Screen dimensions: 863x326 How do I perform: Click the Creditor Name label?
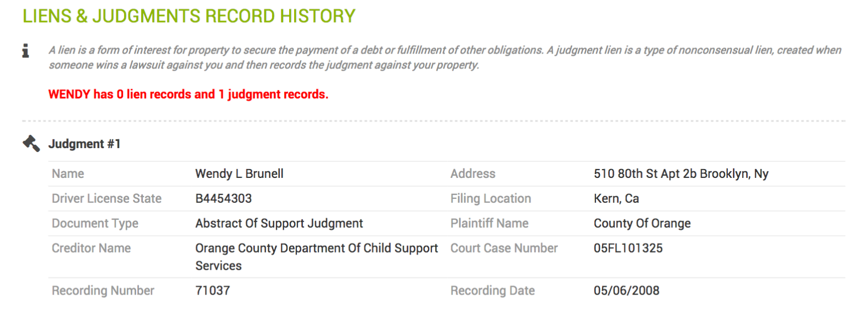coord(91,248)
